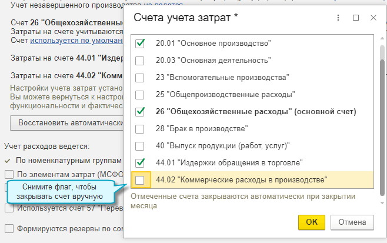This screenshot has width=387, height=243.
Task: Uncheck 44.01 Издержки обращения в торговле
Action: click(140, 162)
